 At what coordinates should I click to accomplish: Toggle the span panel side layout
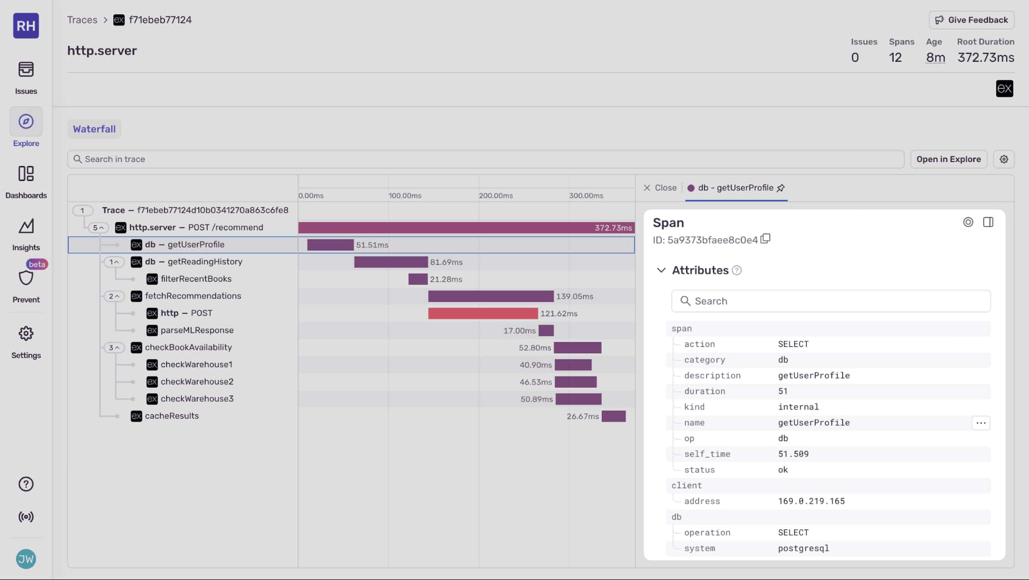click(988, 222)
